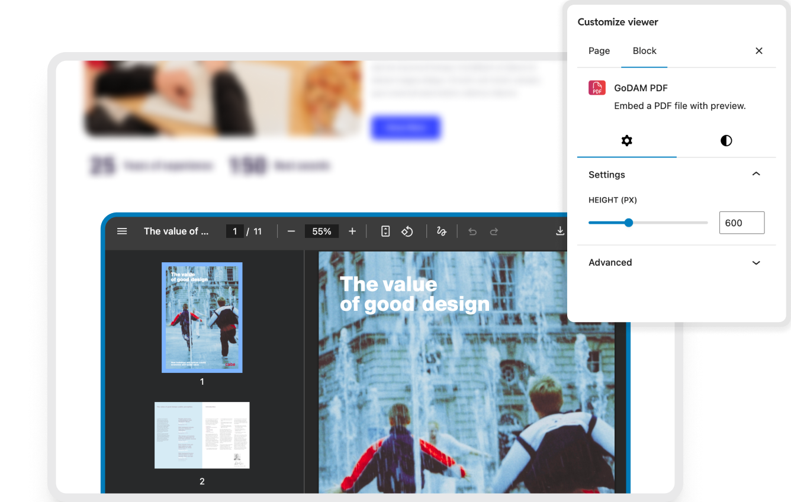Close the Customize viewer panel
This screenshot has height=502, width=791.
click(759, 51)
